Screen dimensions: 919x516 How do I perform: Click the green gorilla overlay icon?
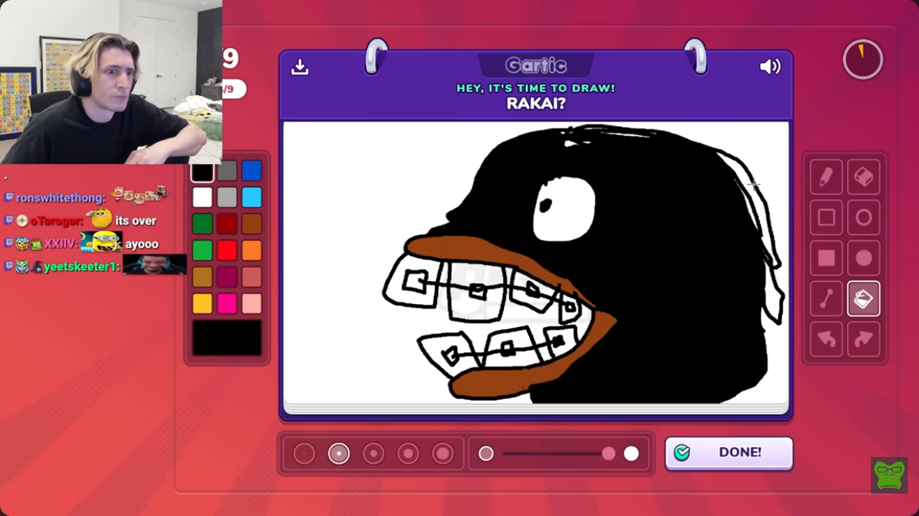pos(889,475)
